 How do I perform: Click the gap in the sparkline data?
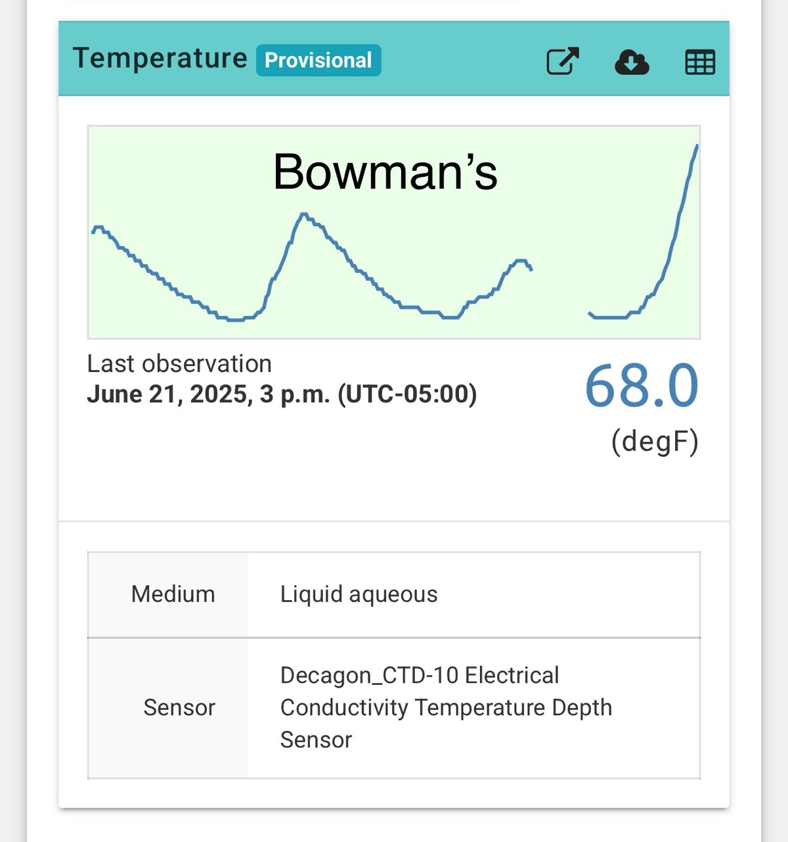pyautogui.click(x=560, y=289)
